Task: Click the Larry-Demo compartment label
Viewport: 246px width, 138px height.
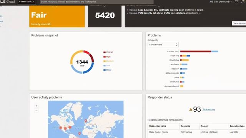Action: [x=174, y=64]
